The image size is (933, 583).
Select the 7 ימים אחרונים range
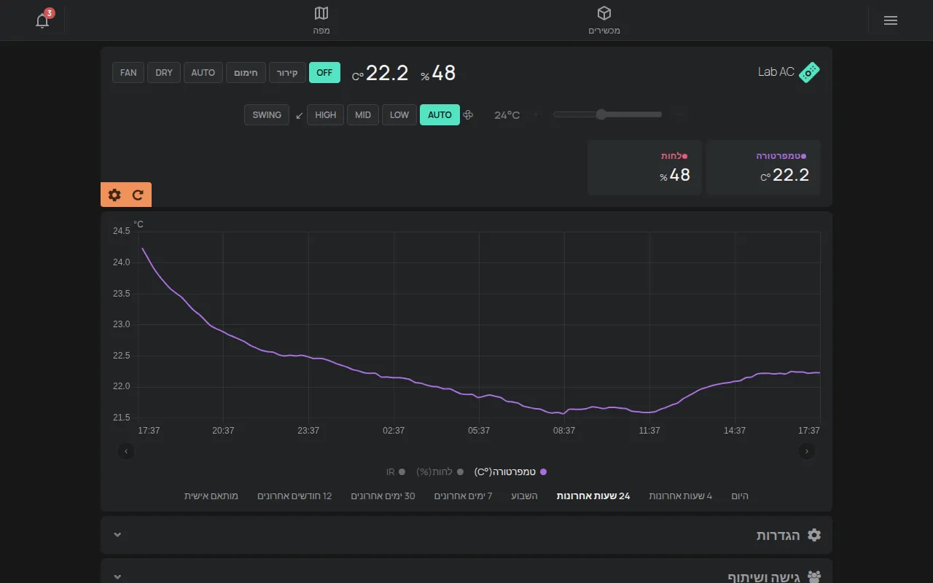[464, 496]
